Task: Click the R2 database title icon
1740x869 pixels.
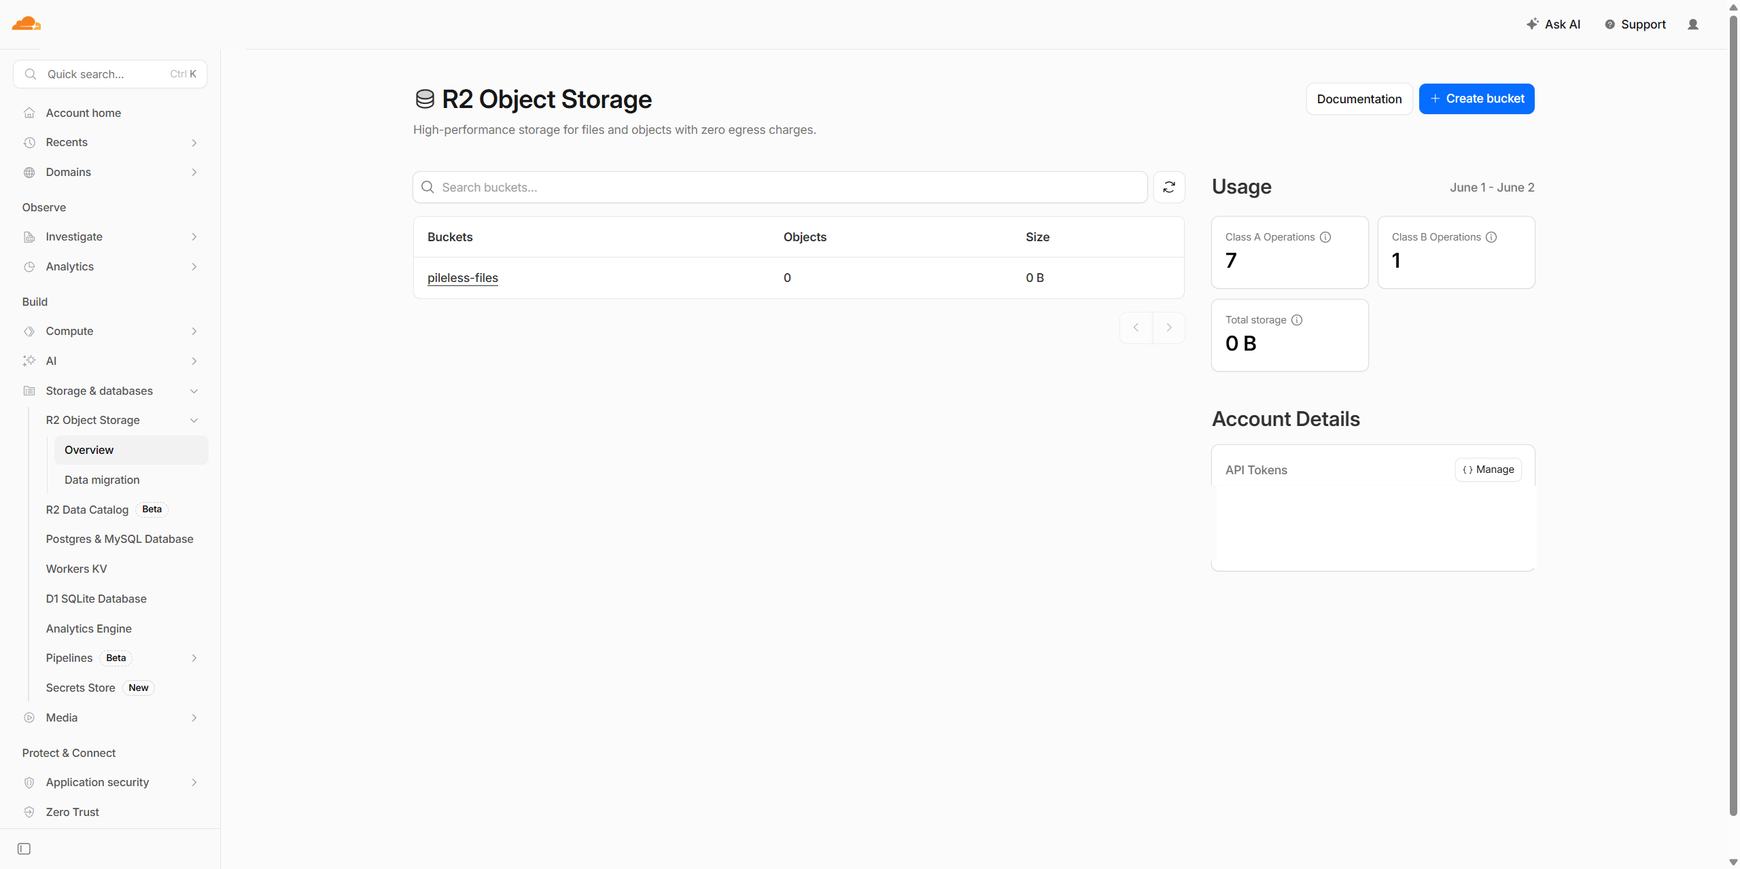Action: coord(425,99)
